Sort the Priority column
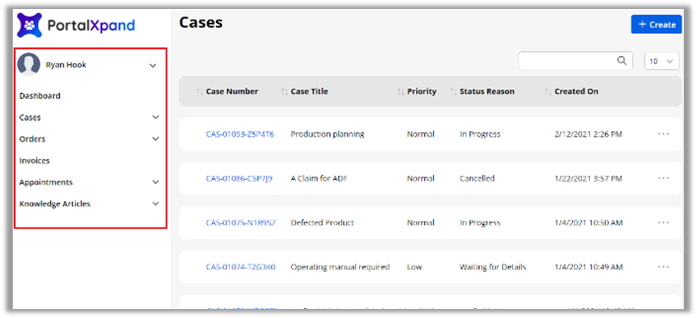 [400, 92]
